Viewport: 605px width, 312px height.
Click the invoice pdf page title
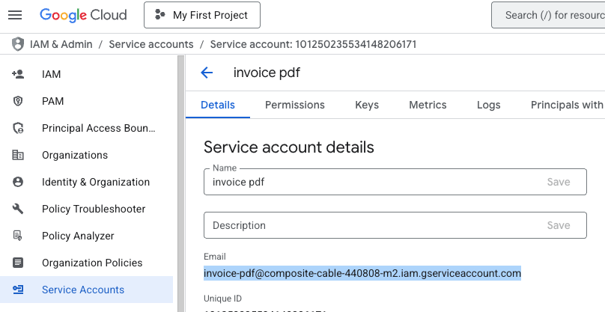tap(267, 73)
